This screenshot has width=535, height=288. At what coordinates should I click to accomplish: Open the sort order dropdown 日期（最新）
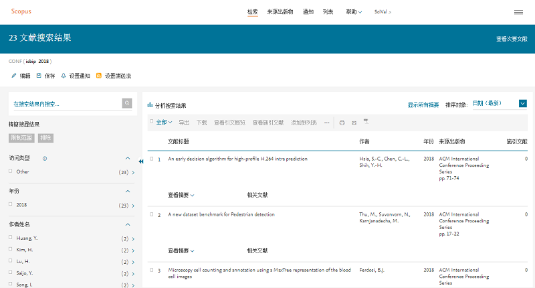click(x=523, y=104)
